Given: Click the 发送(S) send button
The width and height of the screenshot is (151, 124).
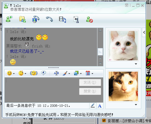Looking at the screenshot, I should pos(90,82).
